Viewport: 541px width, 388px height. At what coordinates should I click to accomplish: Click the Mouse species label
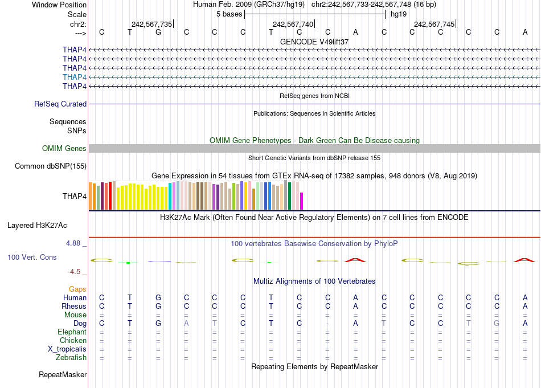tap(75, 315)
